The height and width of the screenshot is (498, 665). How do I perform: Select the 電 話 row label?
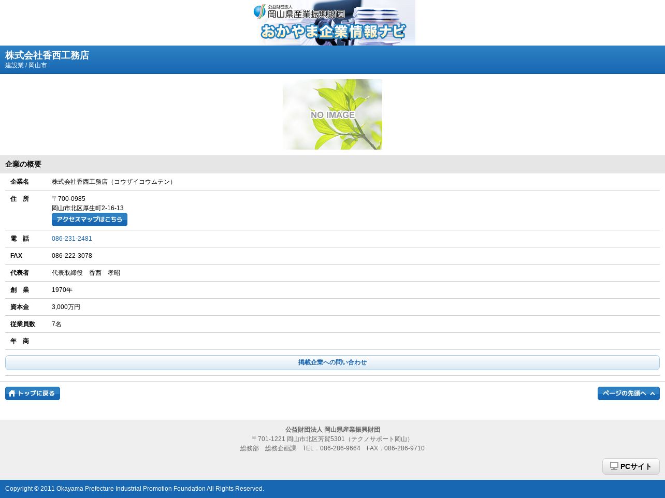click(x=20, y=239)
